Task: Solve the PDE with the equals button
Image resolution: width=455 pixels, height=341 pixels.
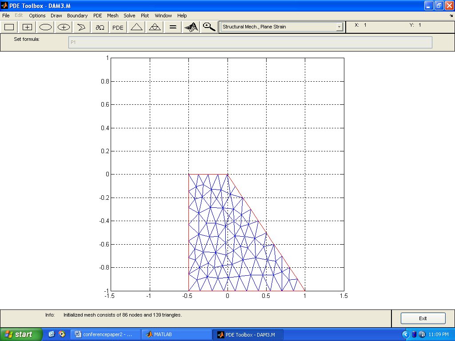Action: coord(173,27)
